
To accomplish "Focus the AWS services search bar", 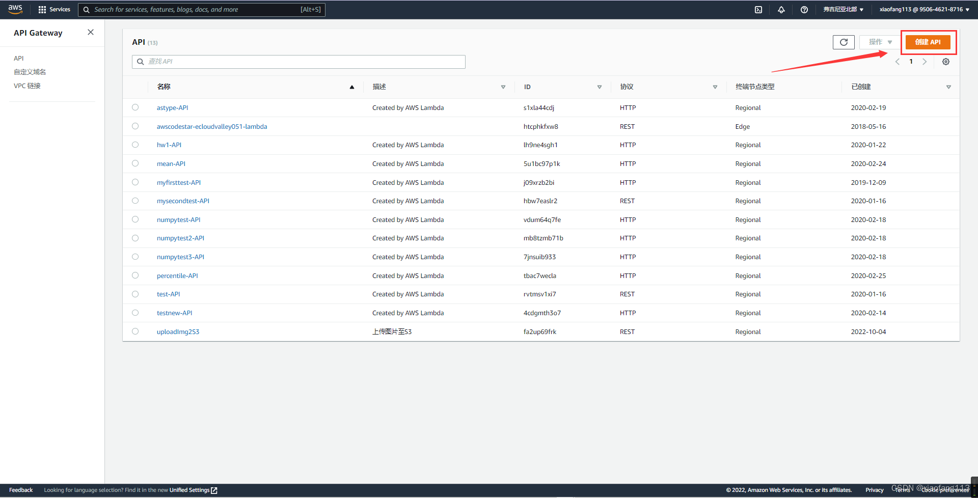I will click(202, 10).
